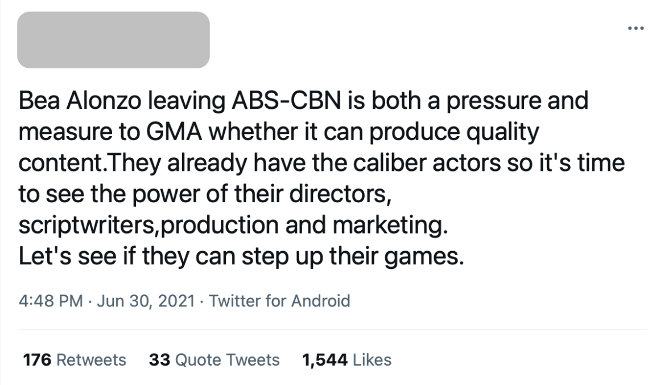
Task: Select the 1,544 likes count number
Action: pos(325,360)
